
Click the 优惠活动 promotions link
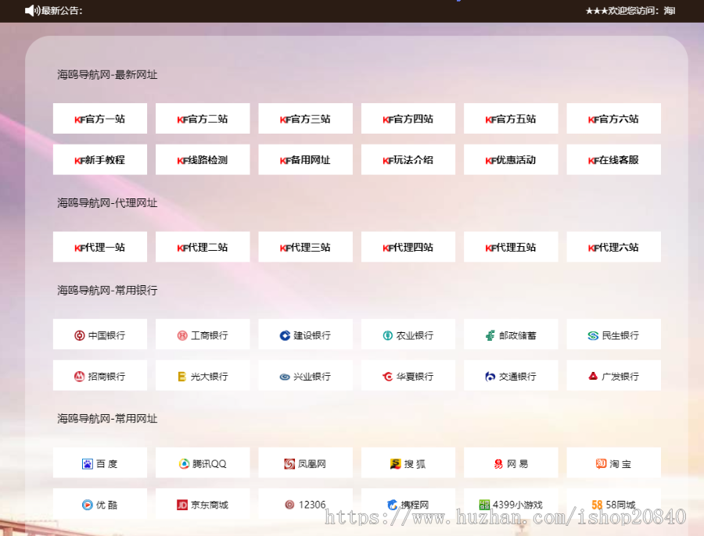[x=511, y=159]
